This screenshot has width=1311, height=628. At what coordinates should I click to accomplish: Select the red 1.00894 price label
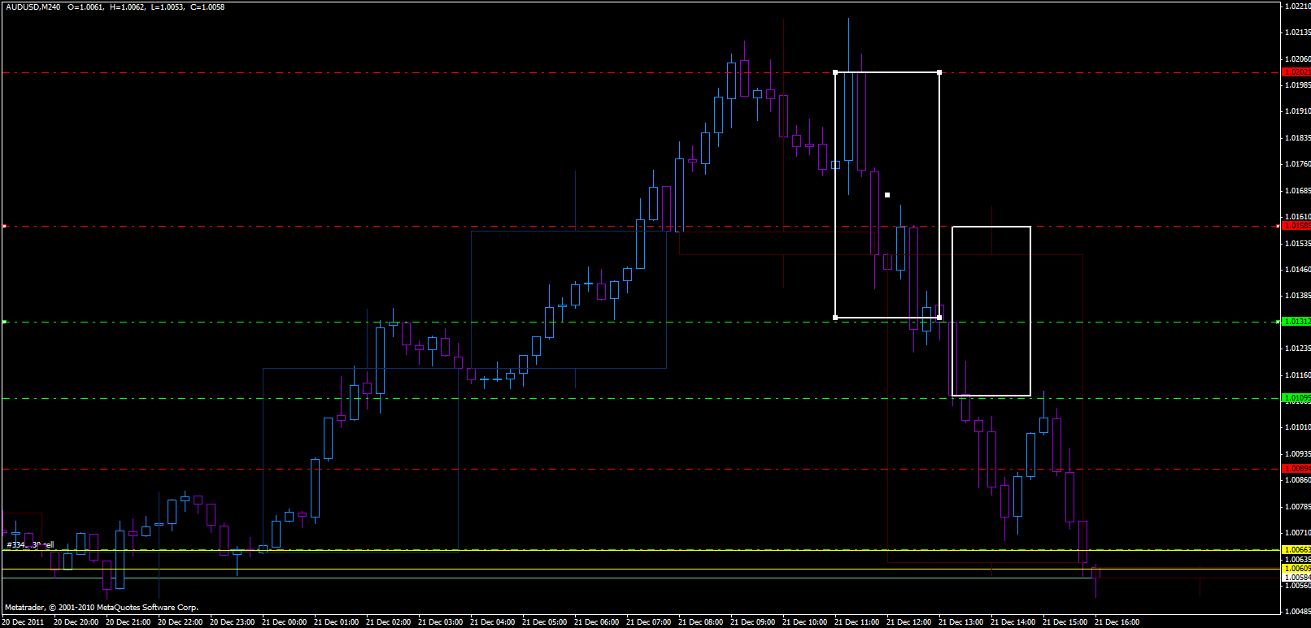coord(1296,469)
